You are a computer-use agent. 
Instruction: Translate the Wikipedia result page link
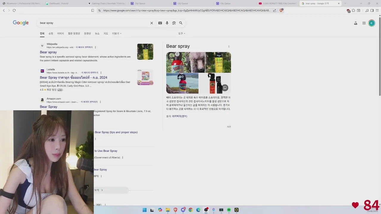(84, 47)
